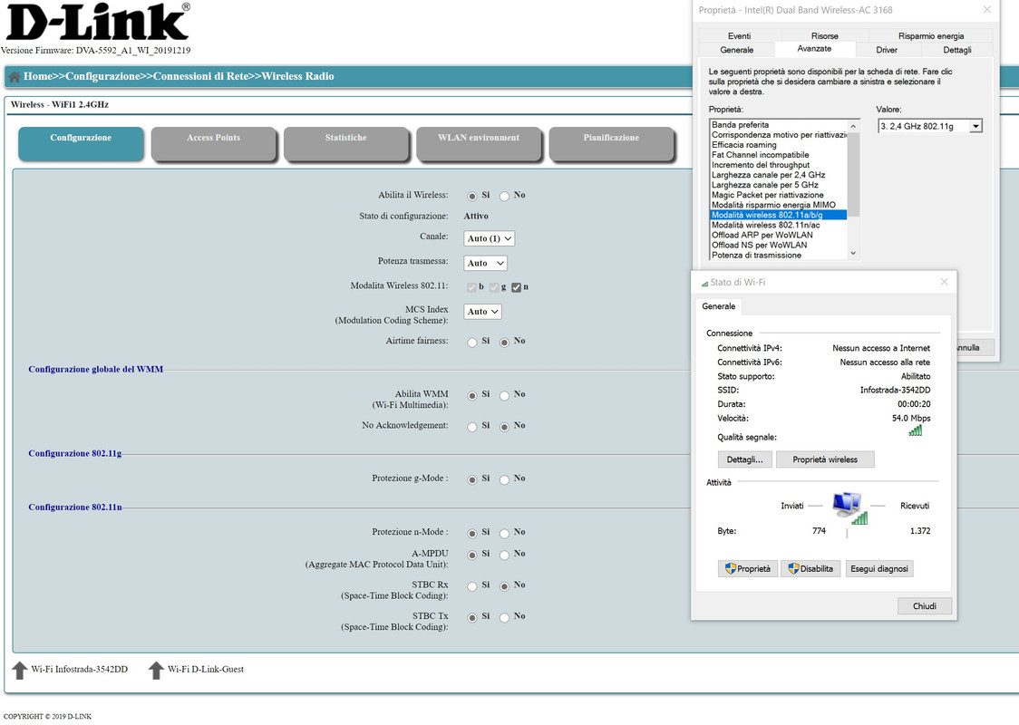Switch to Risorse tab
Screen dimensions: 1019x725
824,35
